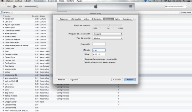Viewport: 192px width, 112px height.
Task: Open the Up Next list icon
Action: pos(130,7)
